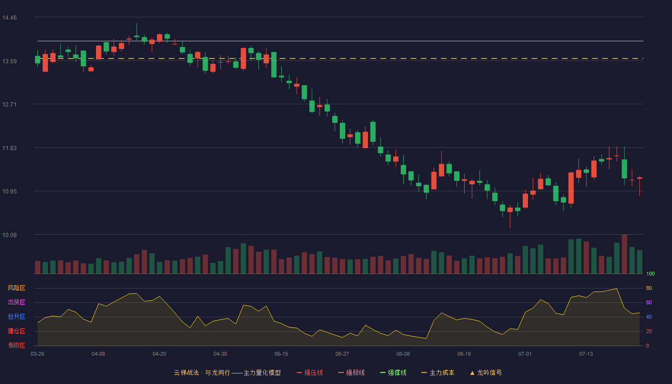This screenshot has height=384, width=672.
Task: Click the 11.83 price axis label
Action: coord(10,148)
